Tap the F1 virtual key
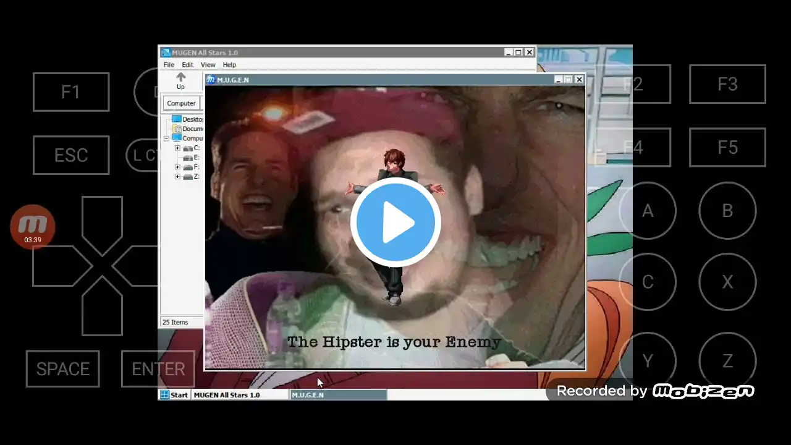This screenshot has width=791, height=445. 71,92
